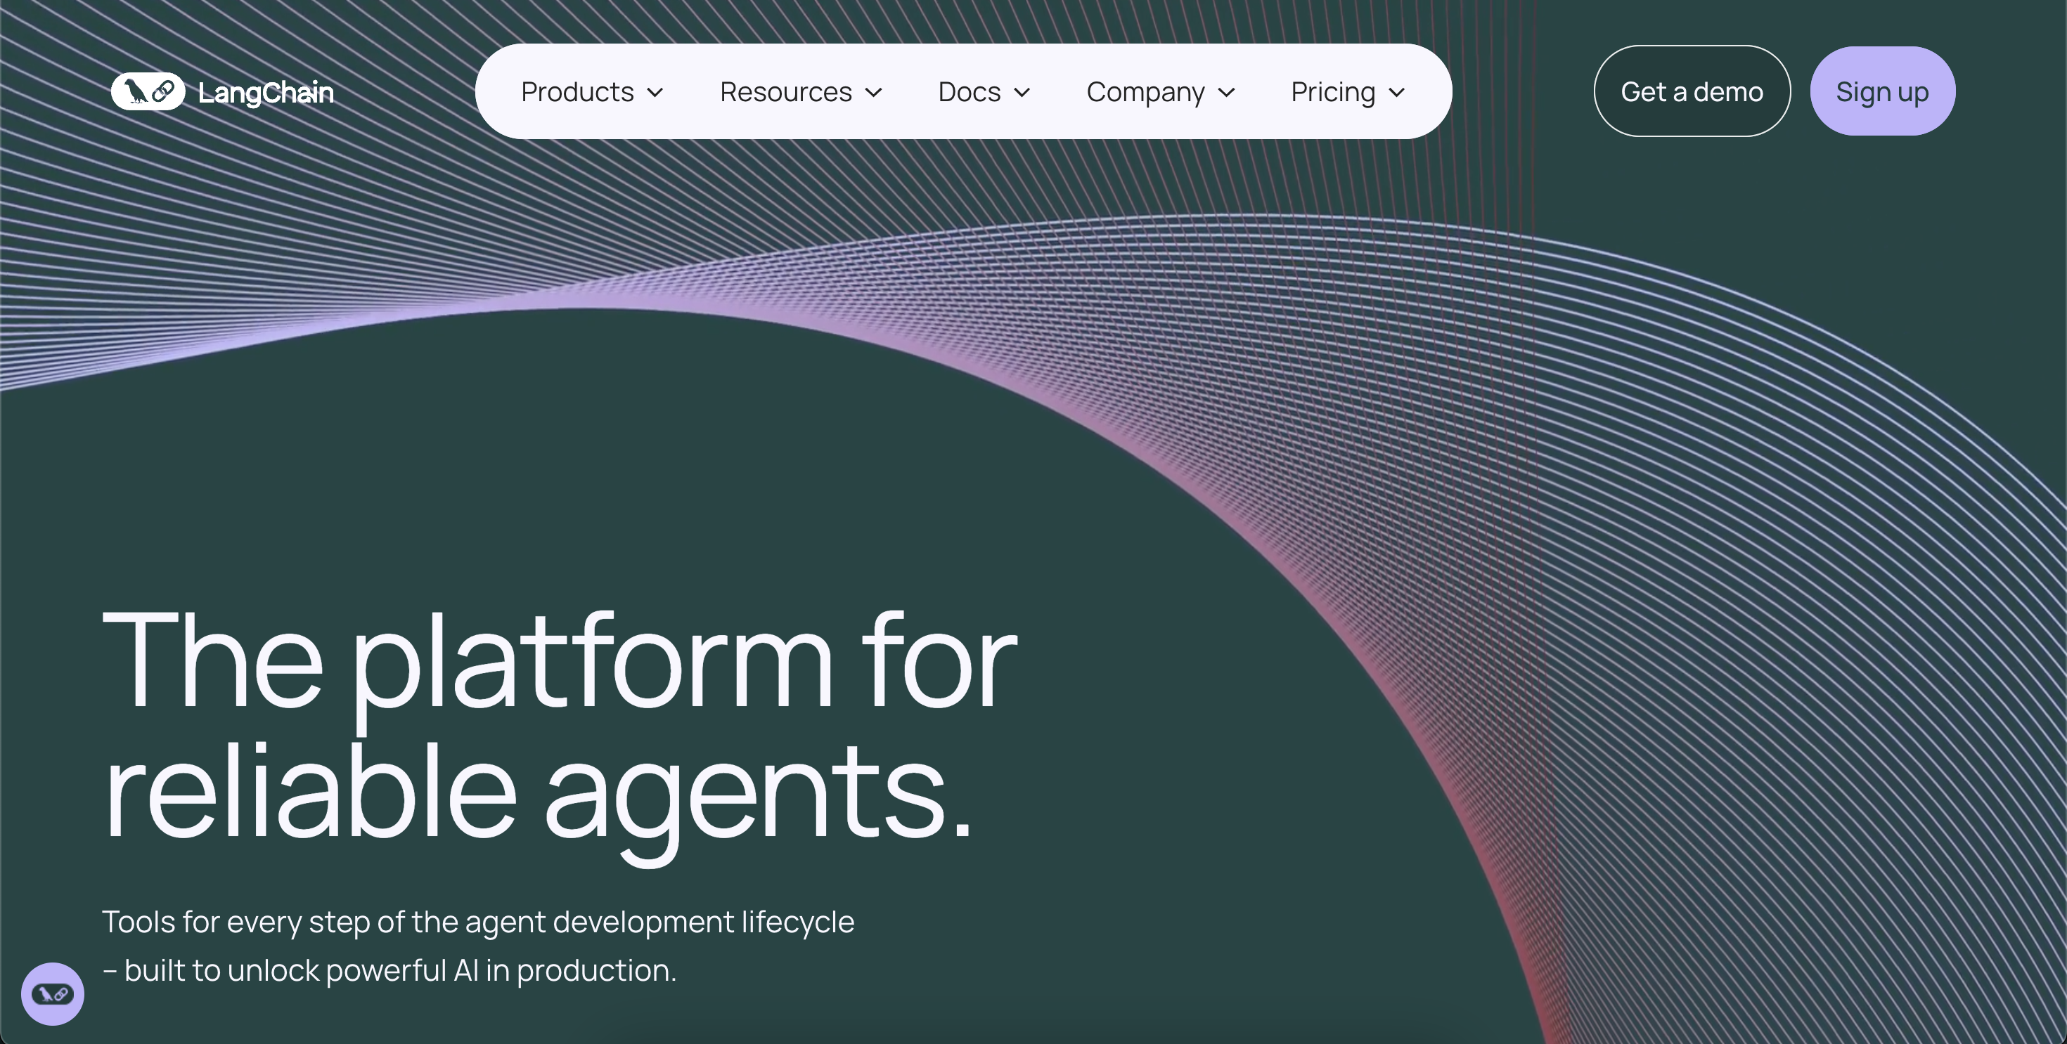
Task: Expand the chevron next to Resources
Action: 873,93
